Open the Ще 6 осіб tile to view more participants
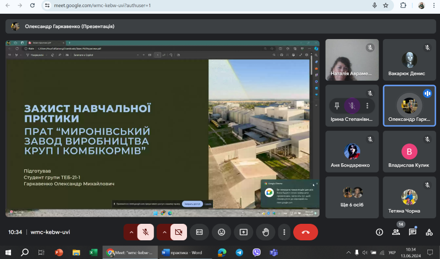The image size is (440, 259). 352,197
